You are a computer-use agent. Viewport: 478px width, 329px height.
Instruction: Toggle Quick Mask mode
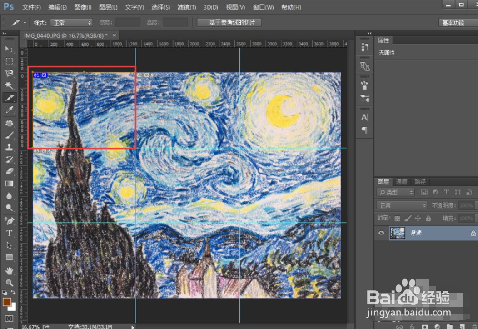pyautogui.click(x=9, y=319)
